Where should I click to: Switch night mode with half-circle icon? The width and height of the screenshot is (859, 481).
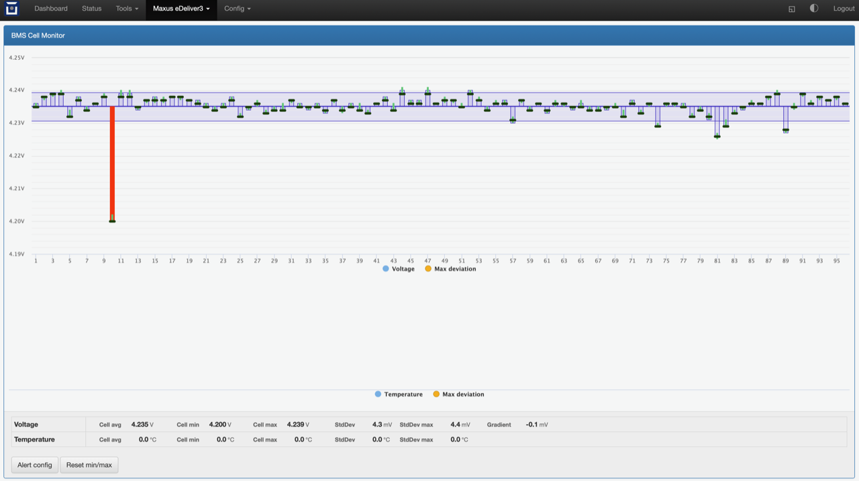coord(814,9)
